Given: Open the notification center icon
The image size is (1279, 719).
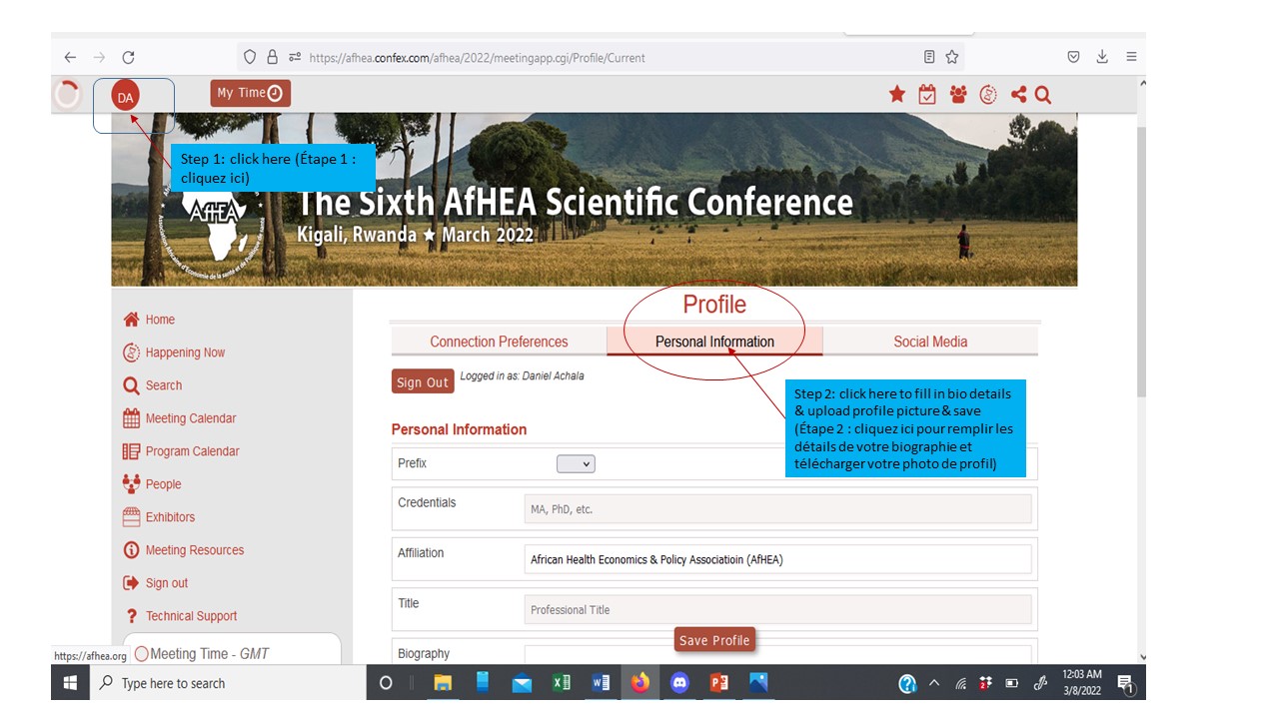Looking at the screenshot, I should pyautogui.click(x=1125, y=683).
